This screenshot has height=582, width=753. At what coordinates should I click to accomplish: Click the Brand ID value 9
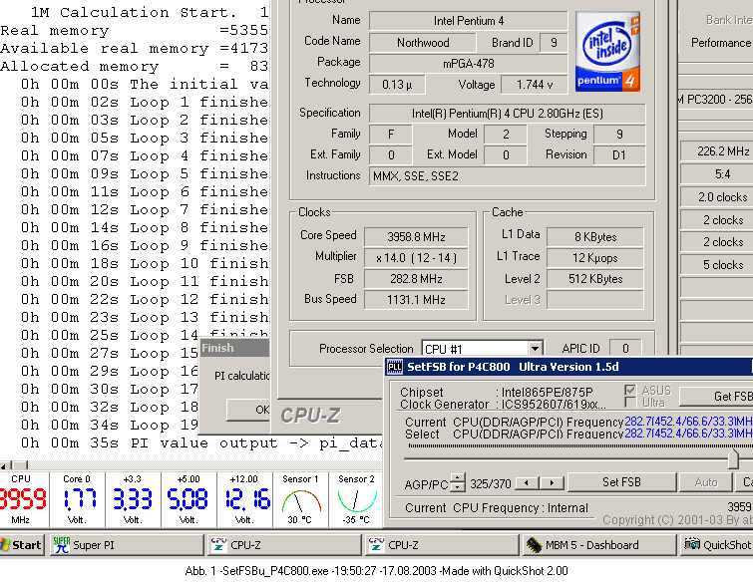coord(554,43)
